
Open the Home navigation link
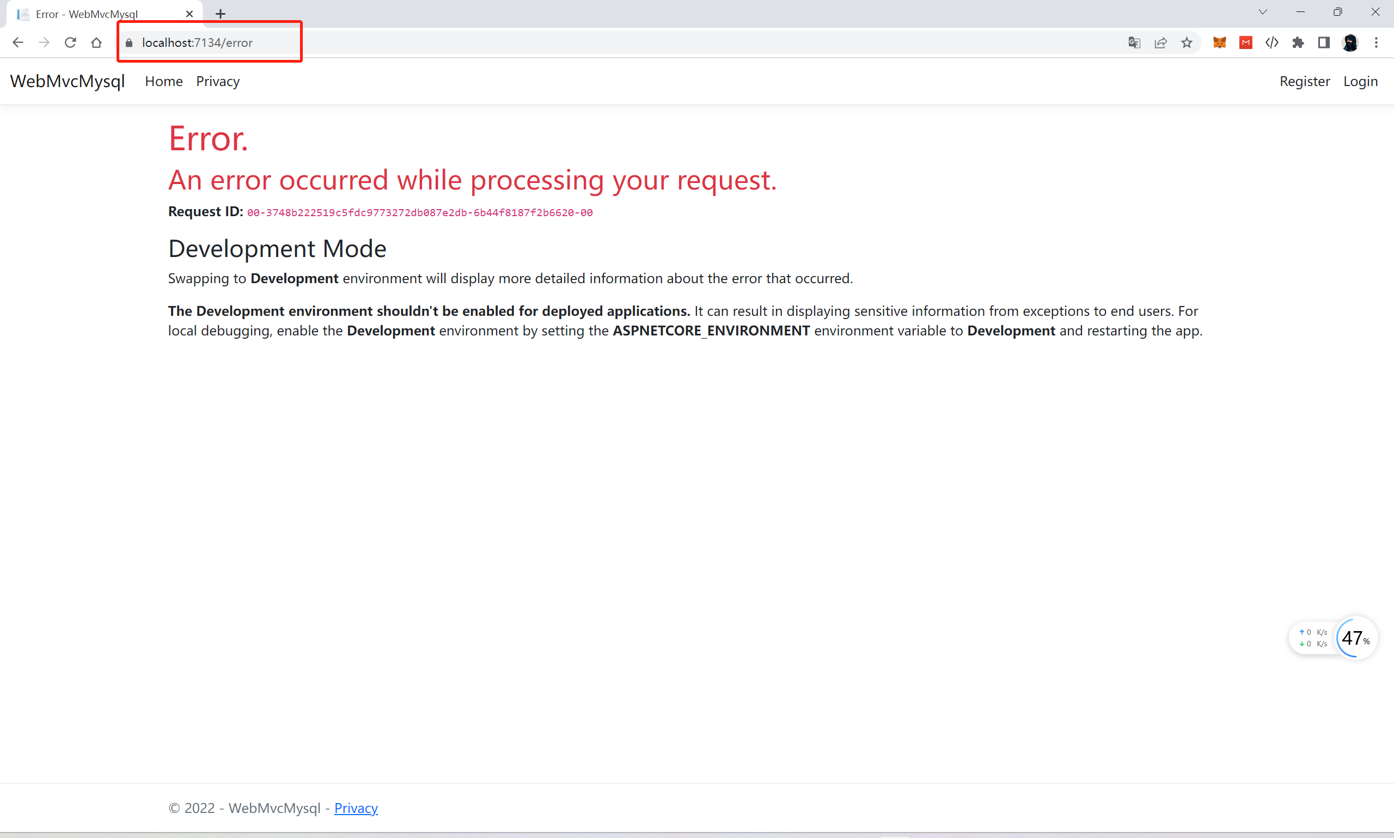(x=164, y=81)
